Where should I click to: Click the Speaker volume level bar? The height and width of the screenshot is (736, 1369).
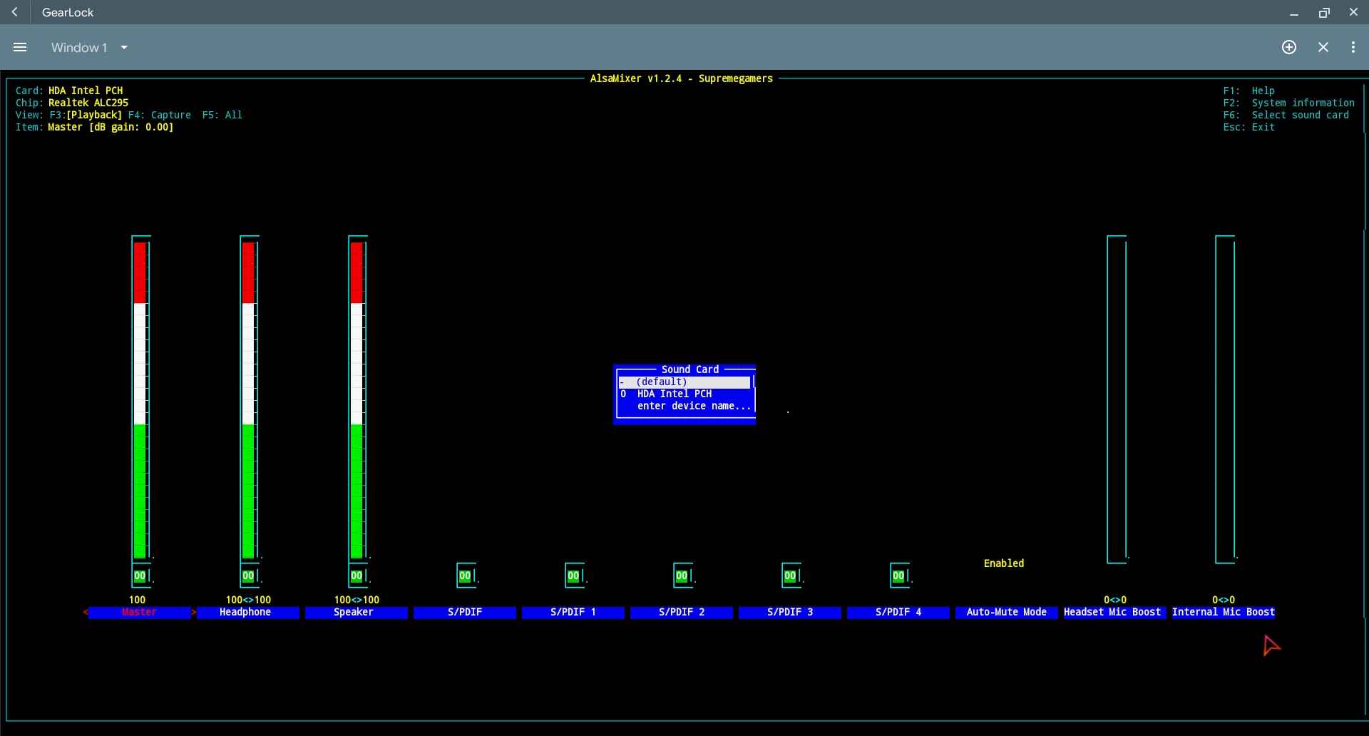356,399
